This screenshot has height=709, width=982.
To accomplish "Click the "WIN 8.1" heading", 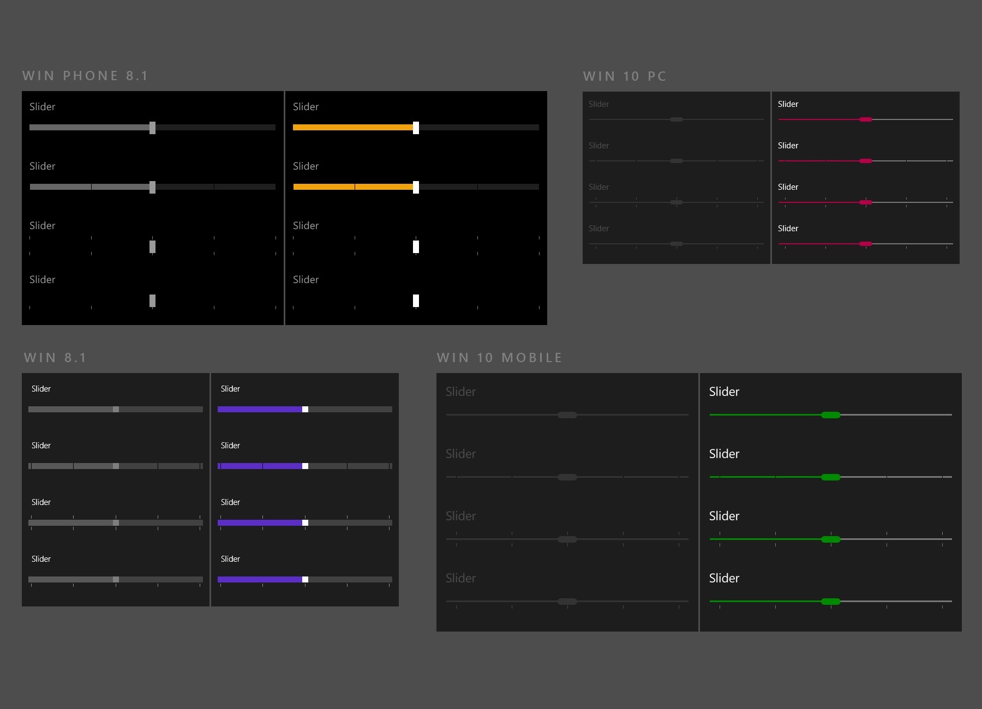I will point(55,358).
